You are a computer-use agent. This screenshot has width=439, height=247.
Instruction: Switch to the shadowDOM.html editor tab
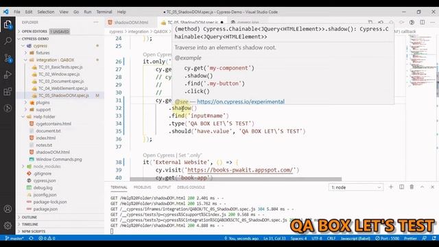[x=131, y=23]
